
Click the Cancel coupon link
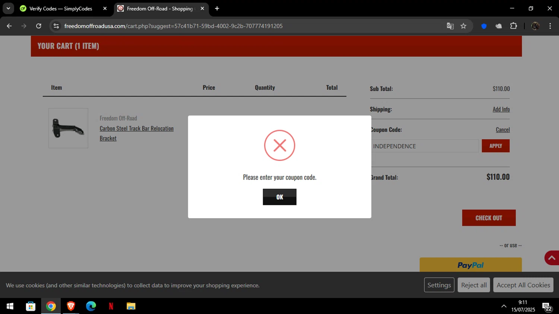point(503,130)
